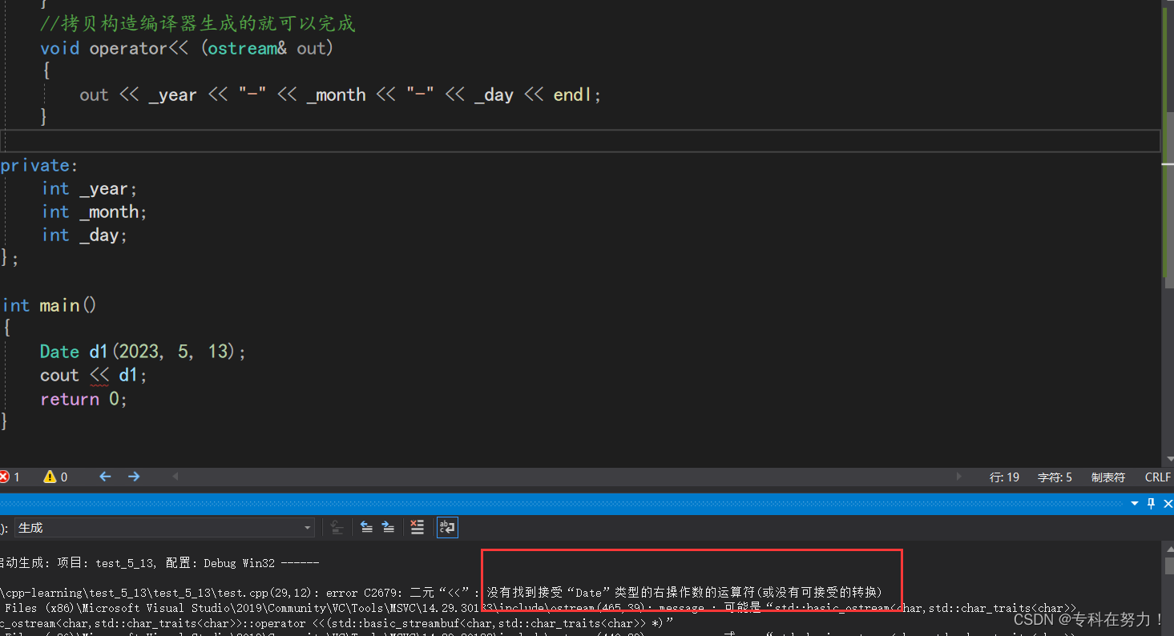Image resolution: width=1174 pixels, height=636 pixels.
Task: Click the 'out << _year' statement line
Action: pyautogui.click(x=341, y=95)
